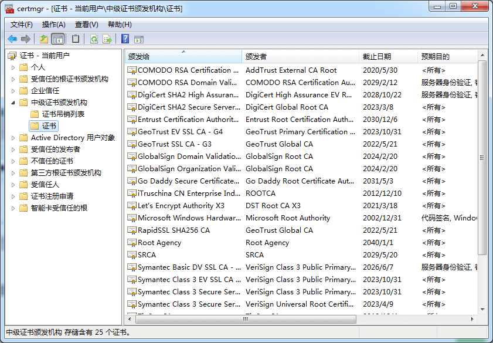Screen dimensions: 493x343
Task: Select DigiCert SHA2 High Assurance row name
Action: (188, 95)
